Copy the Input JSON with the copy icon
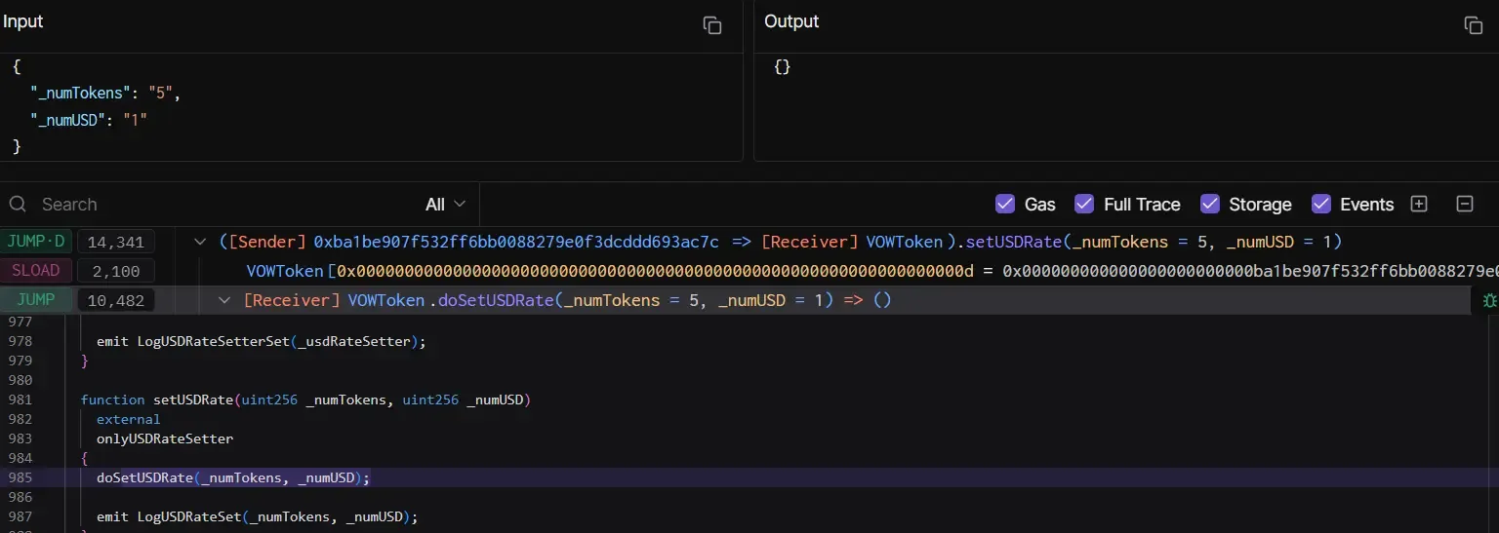Image resolution: width=1499 pixels, height=533 pixels. [x=712, y=25]
